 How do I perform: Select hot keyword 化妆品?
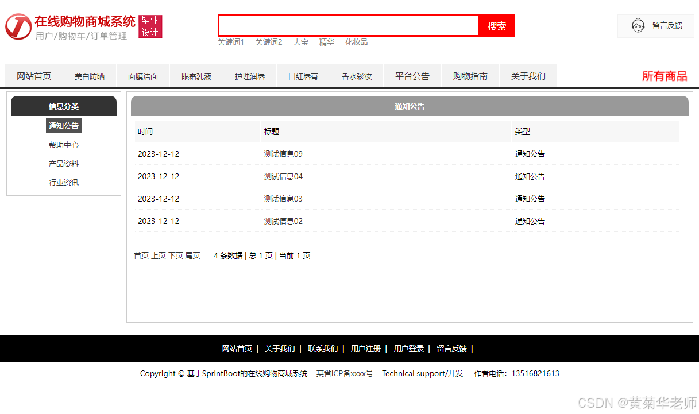coord(357,42)
